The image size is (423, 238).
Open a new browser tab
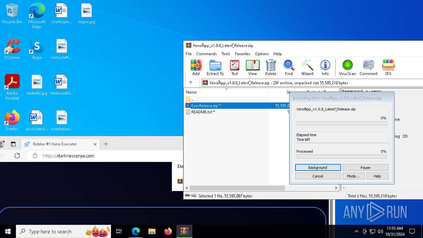click(x=106, y=144)
